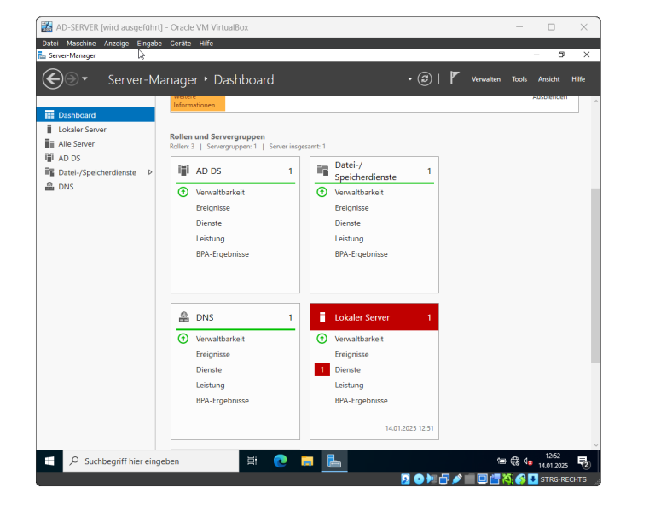Select Alle Server in the sidebar
This screenshot has width=655, height=505.
pyautogui.click(x=96, y=143)
